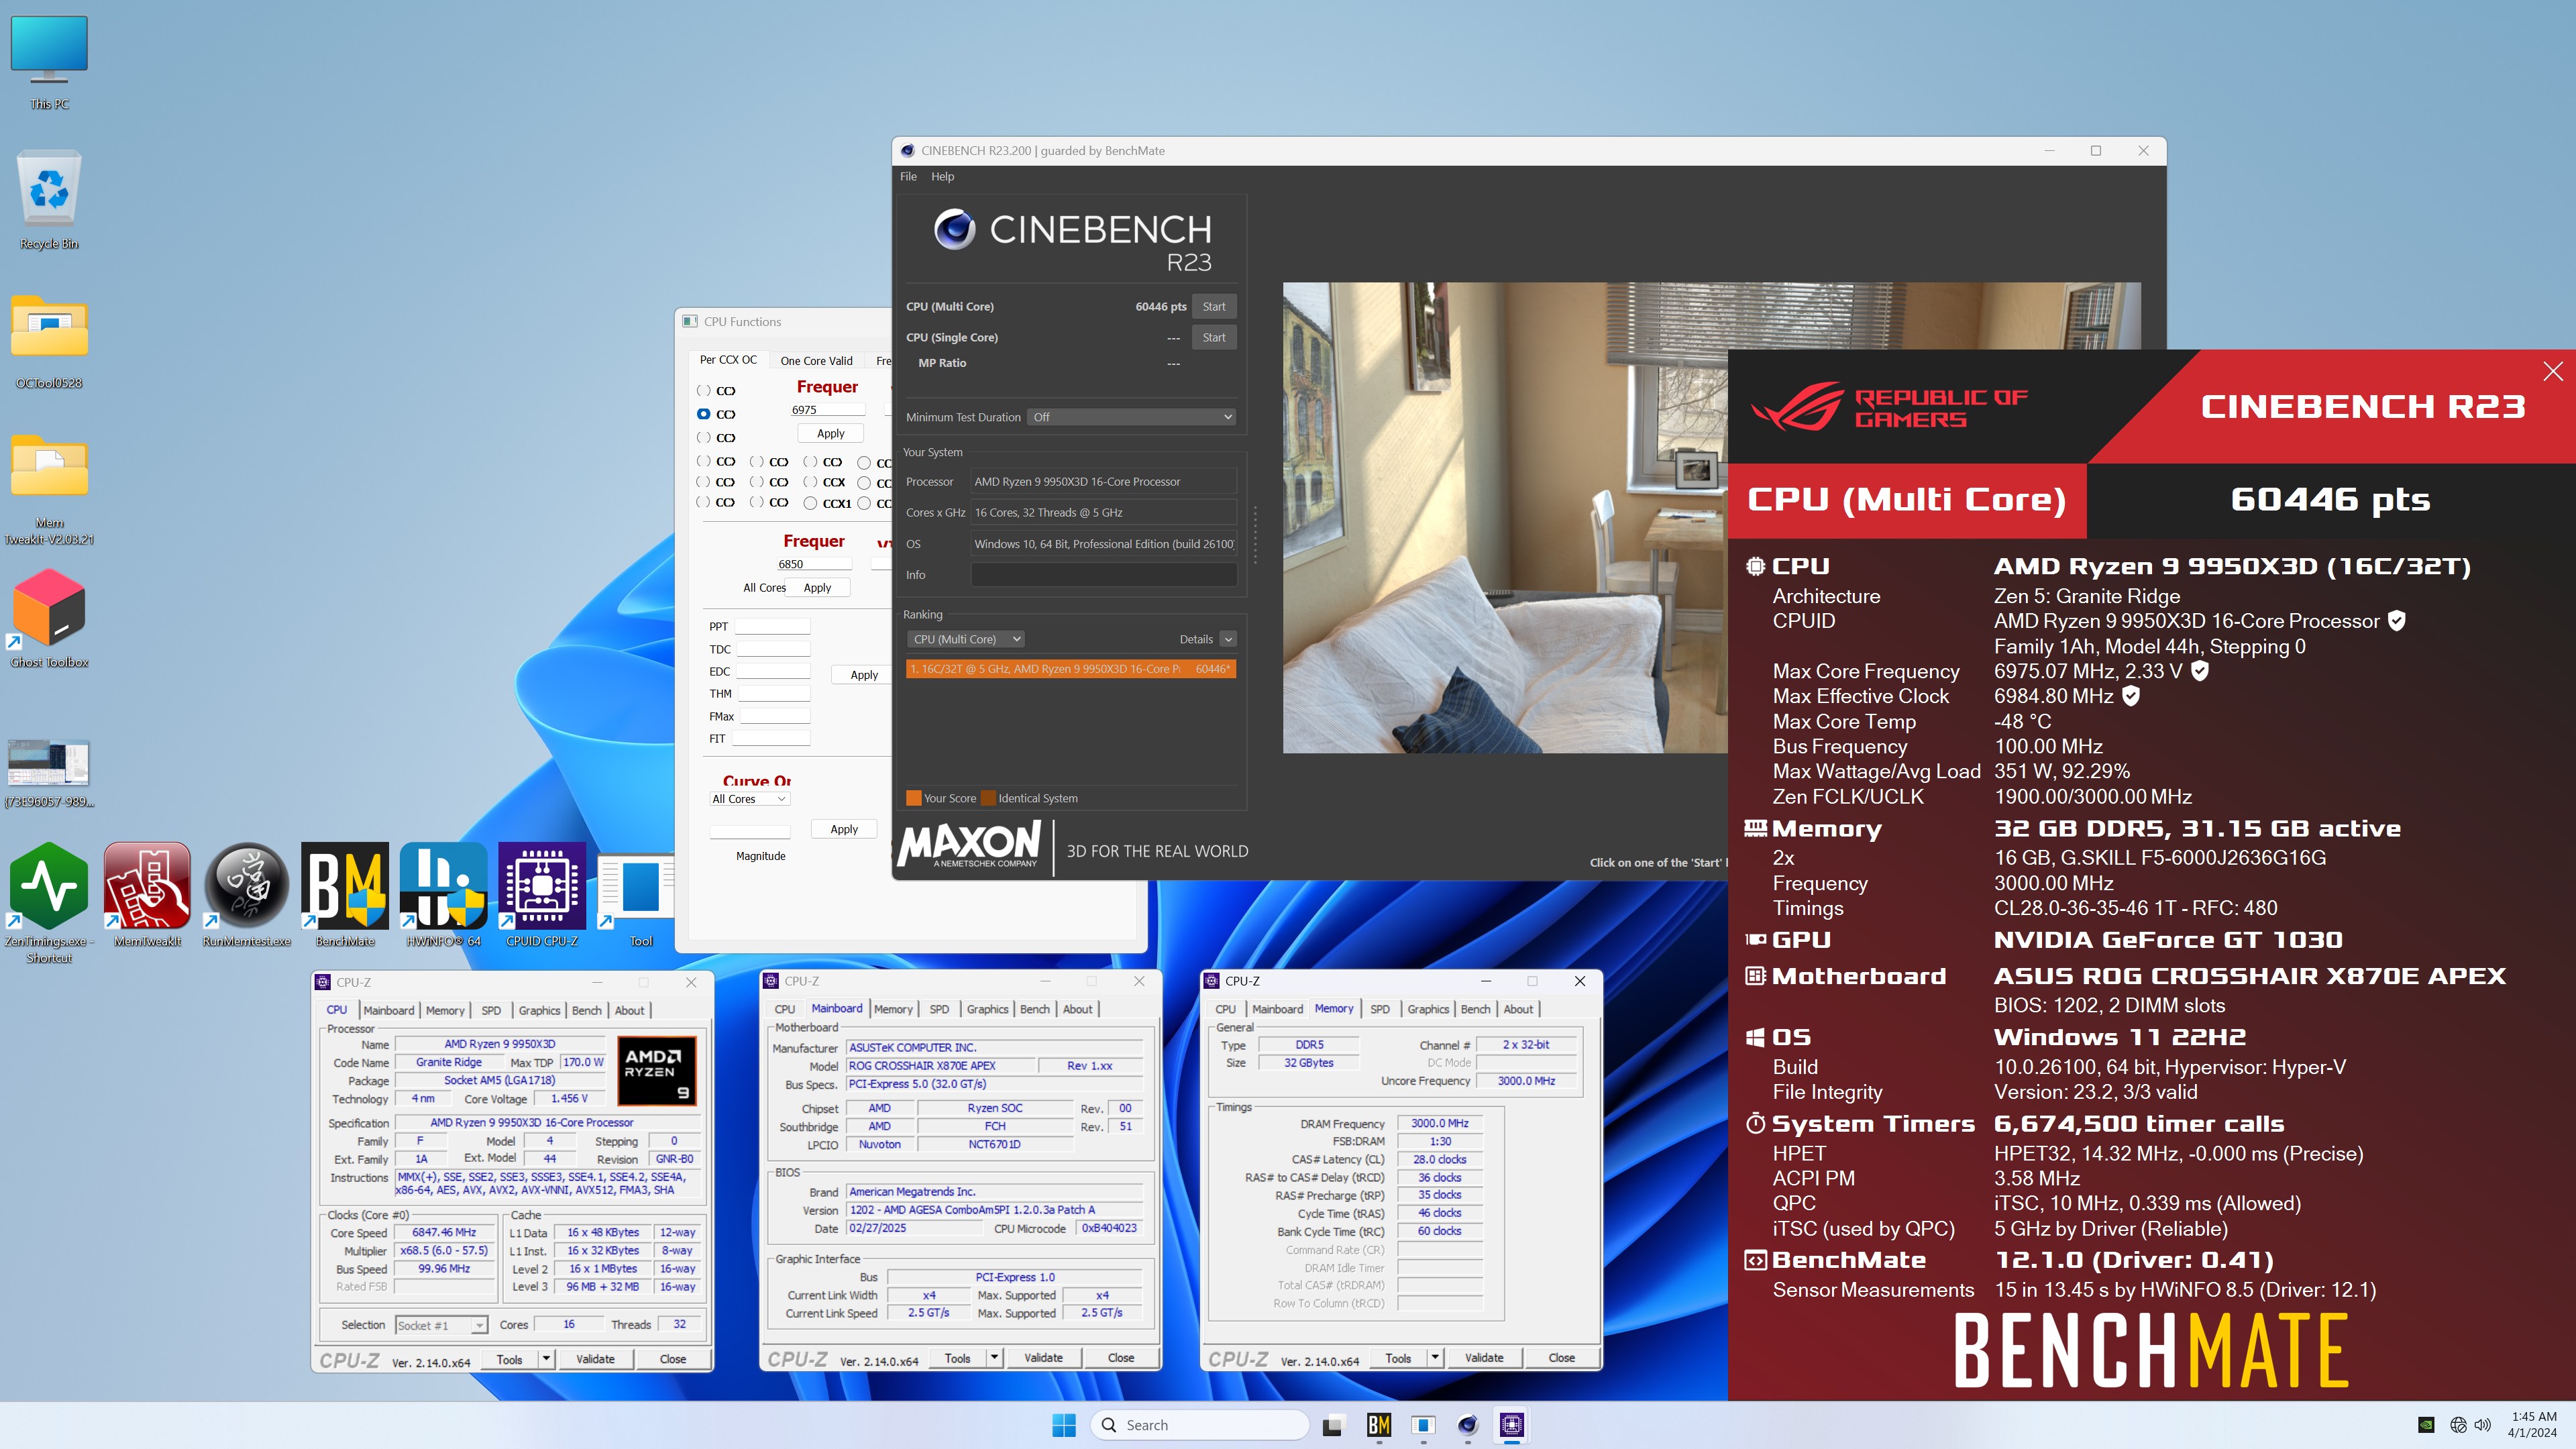The height and width of the screenshot is (1449, 2576).
Task: Switch to the Tool app taskbar icon
Action: click(1423, 1425)
